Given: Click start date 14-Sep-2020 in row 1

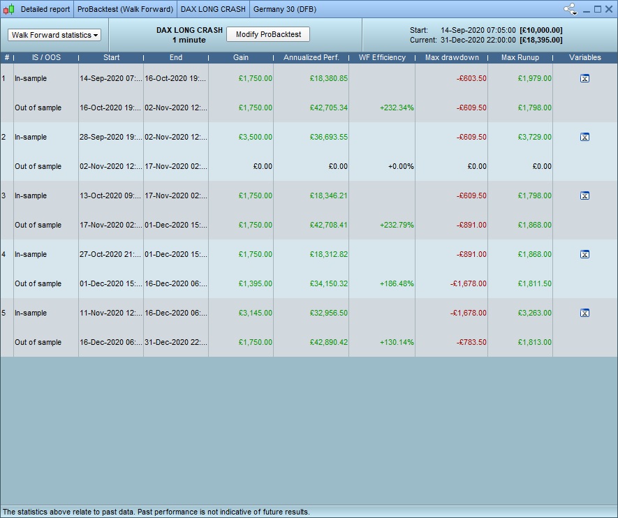Looking at the screenshot, I should pos(110,78).
